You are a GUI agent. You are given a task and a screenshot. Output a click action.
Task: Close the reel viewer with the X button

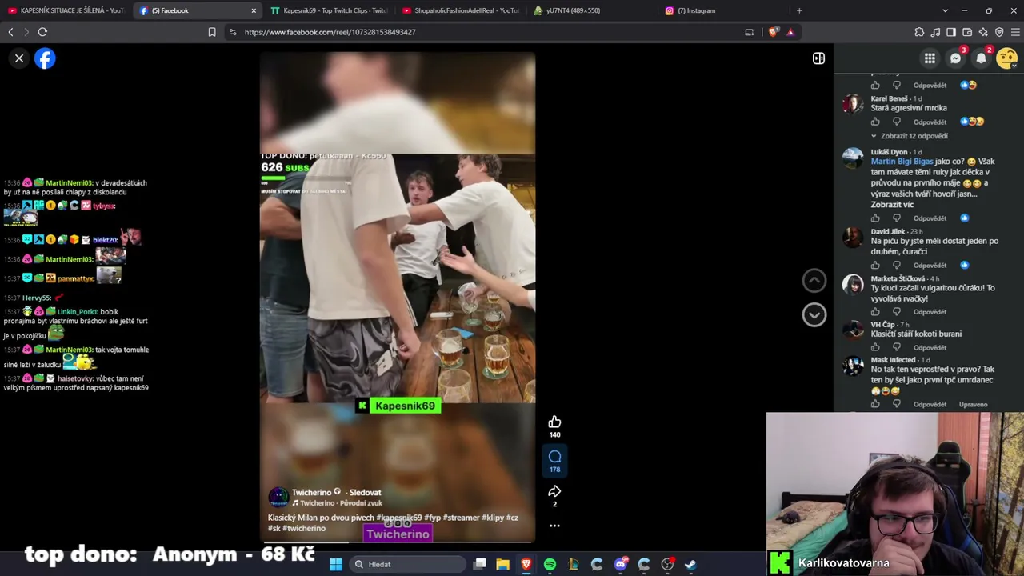pos(19,58)
